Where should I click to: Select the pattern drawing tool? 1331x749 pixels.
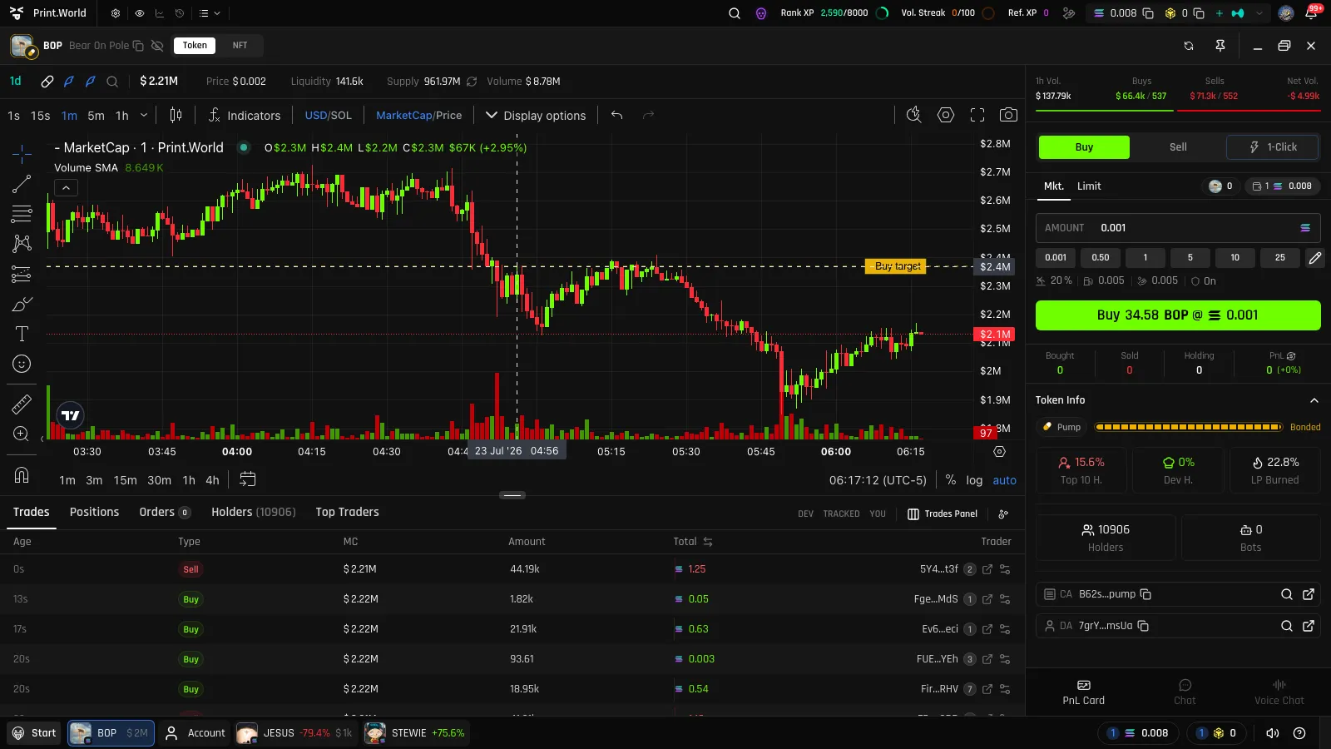pos(22,243)
